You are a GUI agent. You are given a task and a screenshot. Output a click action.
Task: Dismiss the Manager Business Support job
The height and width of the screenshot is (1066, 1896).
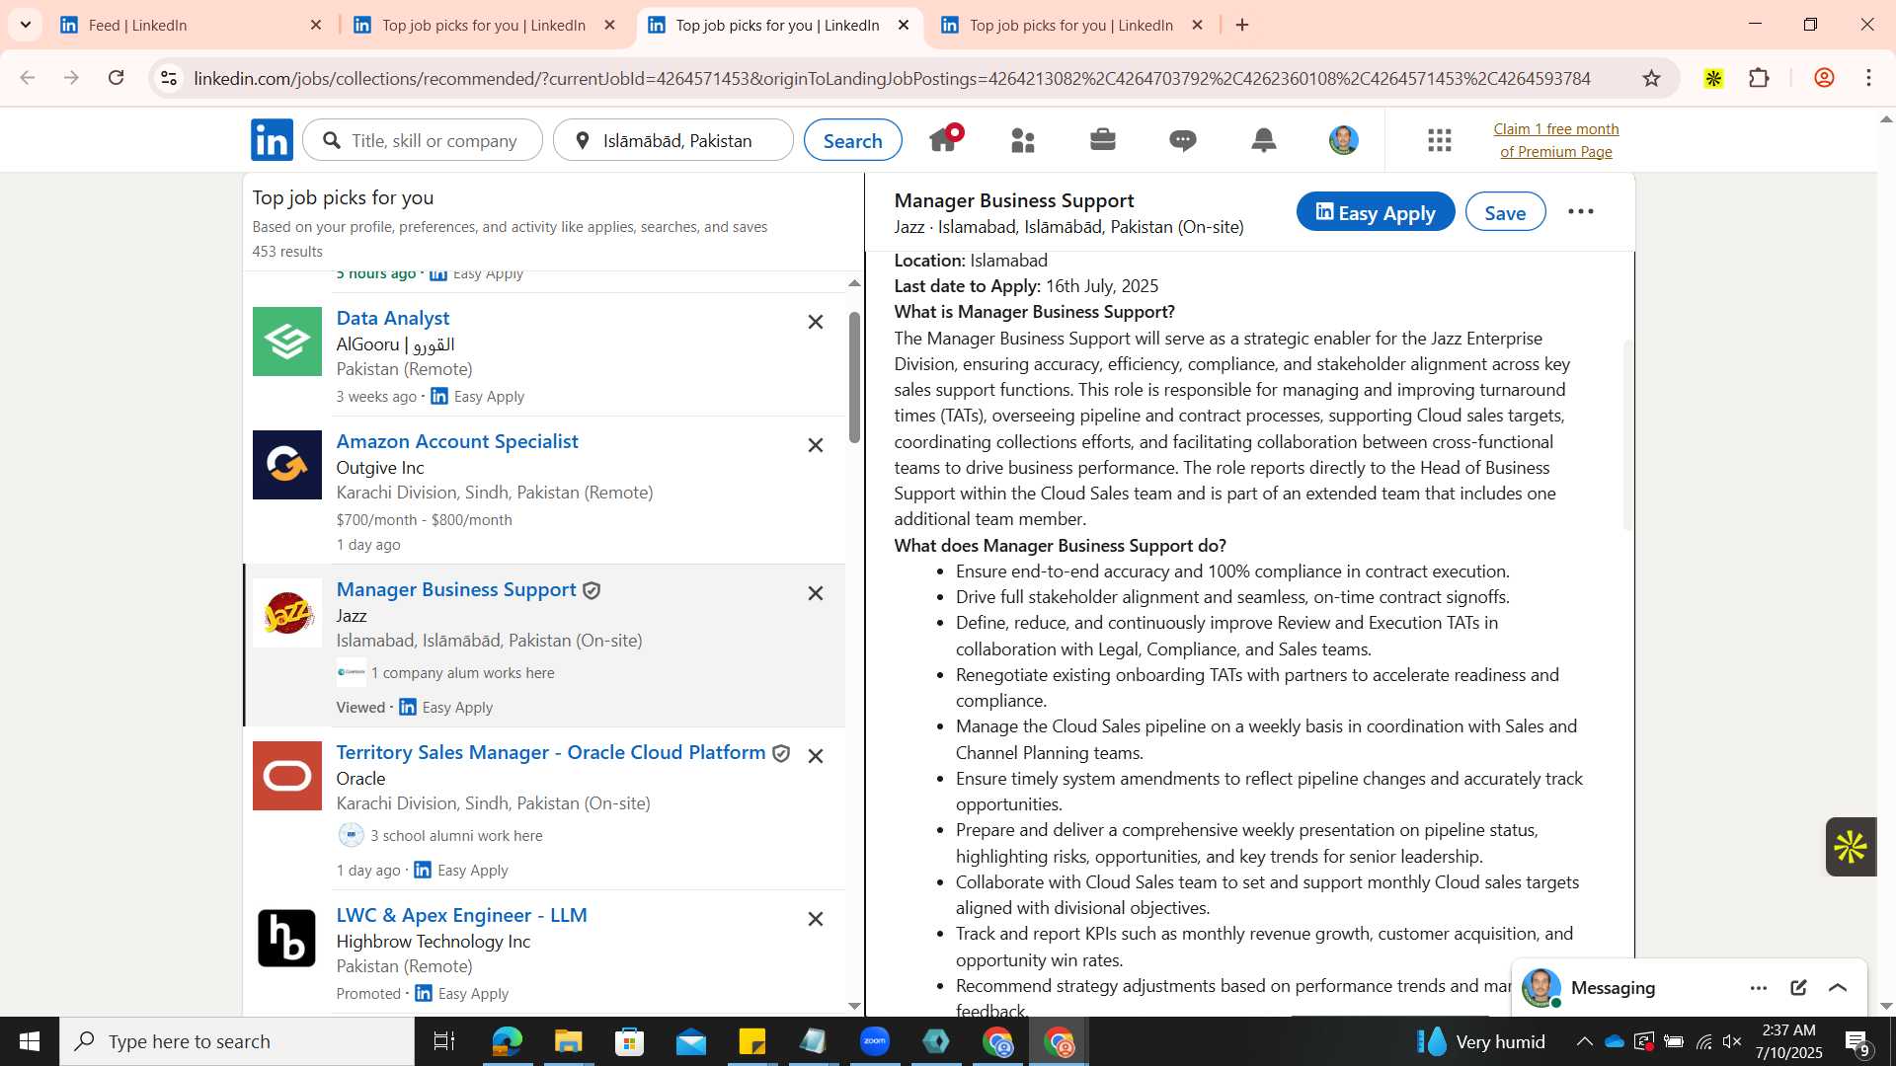816,593
